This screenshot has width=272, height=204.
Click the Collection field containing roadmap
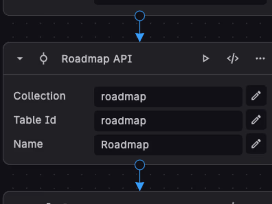tap(168, 97)
